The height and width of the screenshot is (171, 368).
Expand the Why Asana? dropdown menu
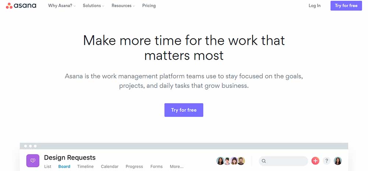(x=62, y=6)
